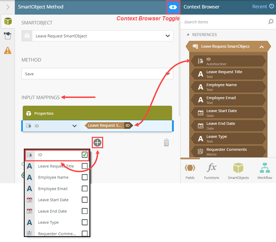Click the Properties header bar
276x242 pixels.
coord(97,113)
